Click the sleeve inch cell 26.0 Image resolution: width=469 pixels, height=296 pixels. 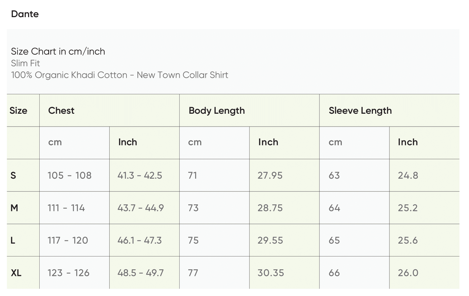tap(408, 273)
